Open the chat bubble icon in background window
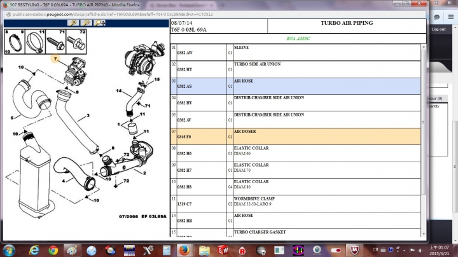This screenshot has width=458, height=257. point(436,17)
